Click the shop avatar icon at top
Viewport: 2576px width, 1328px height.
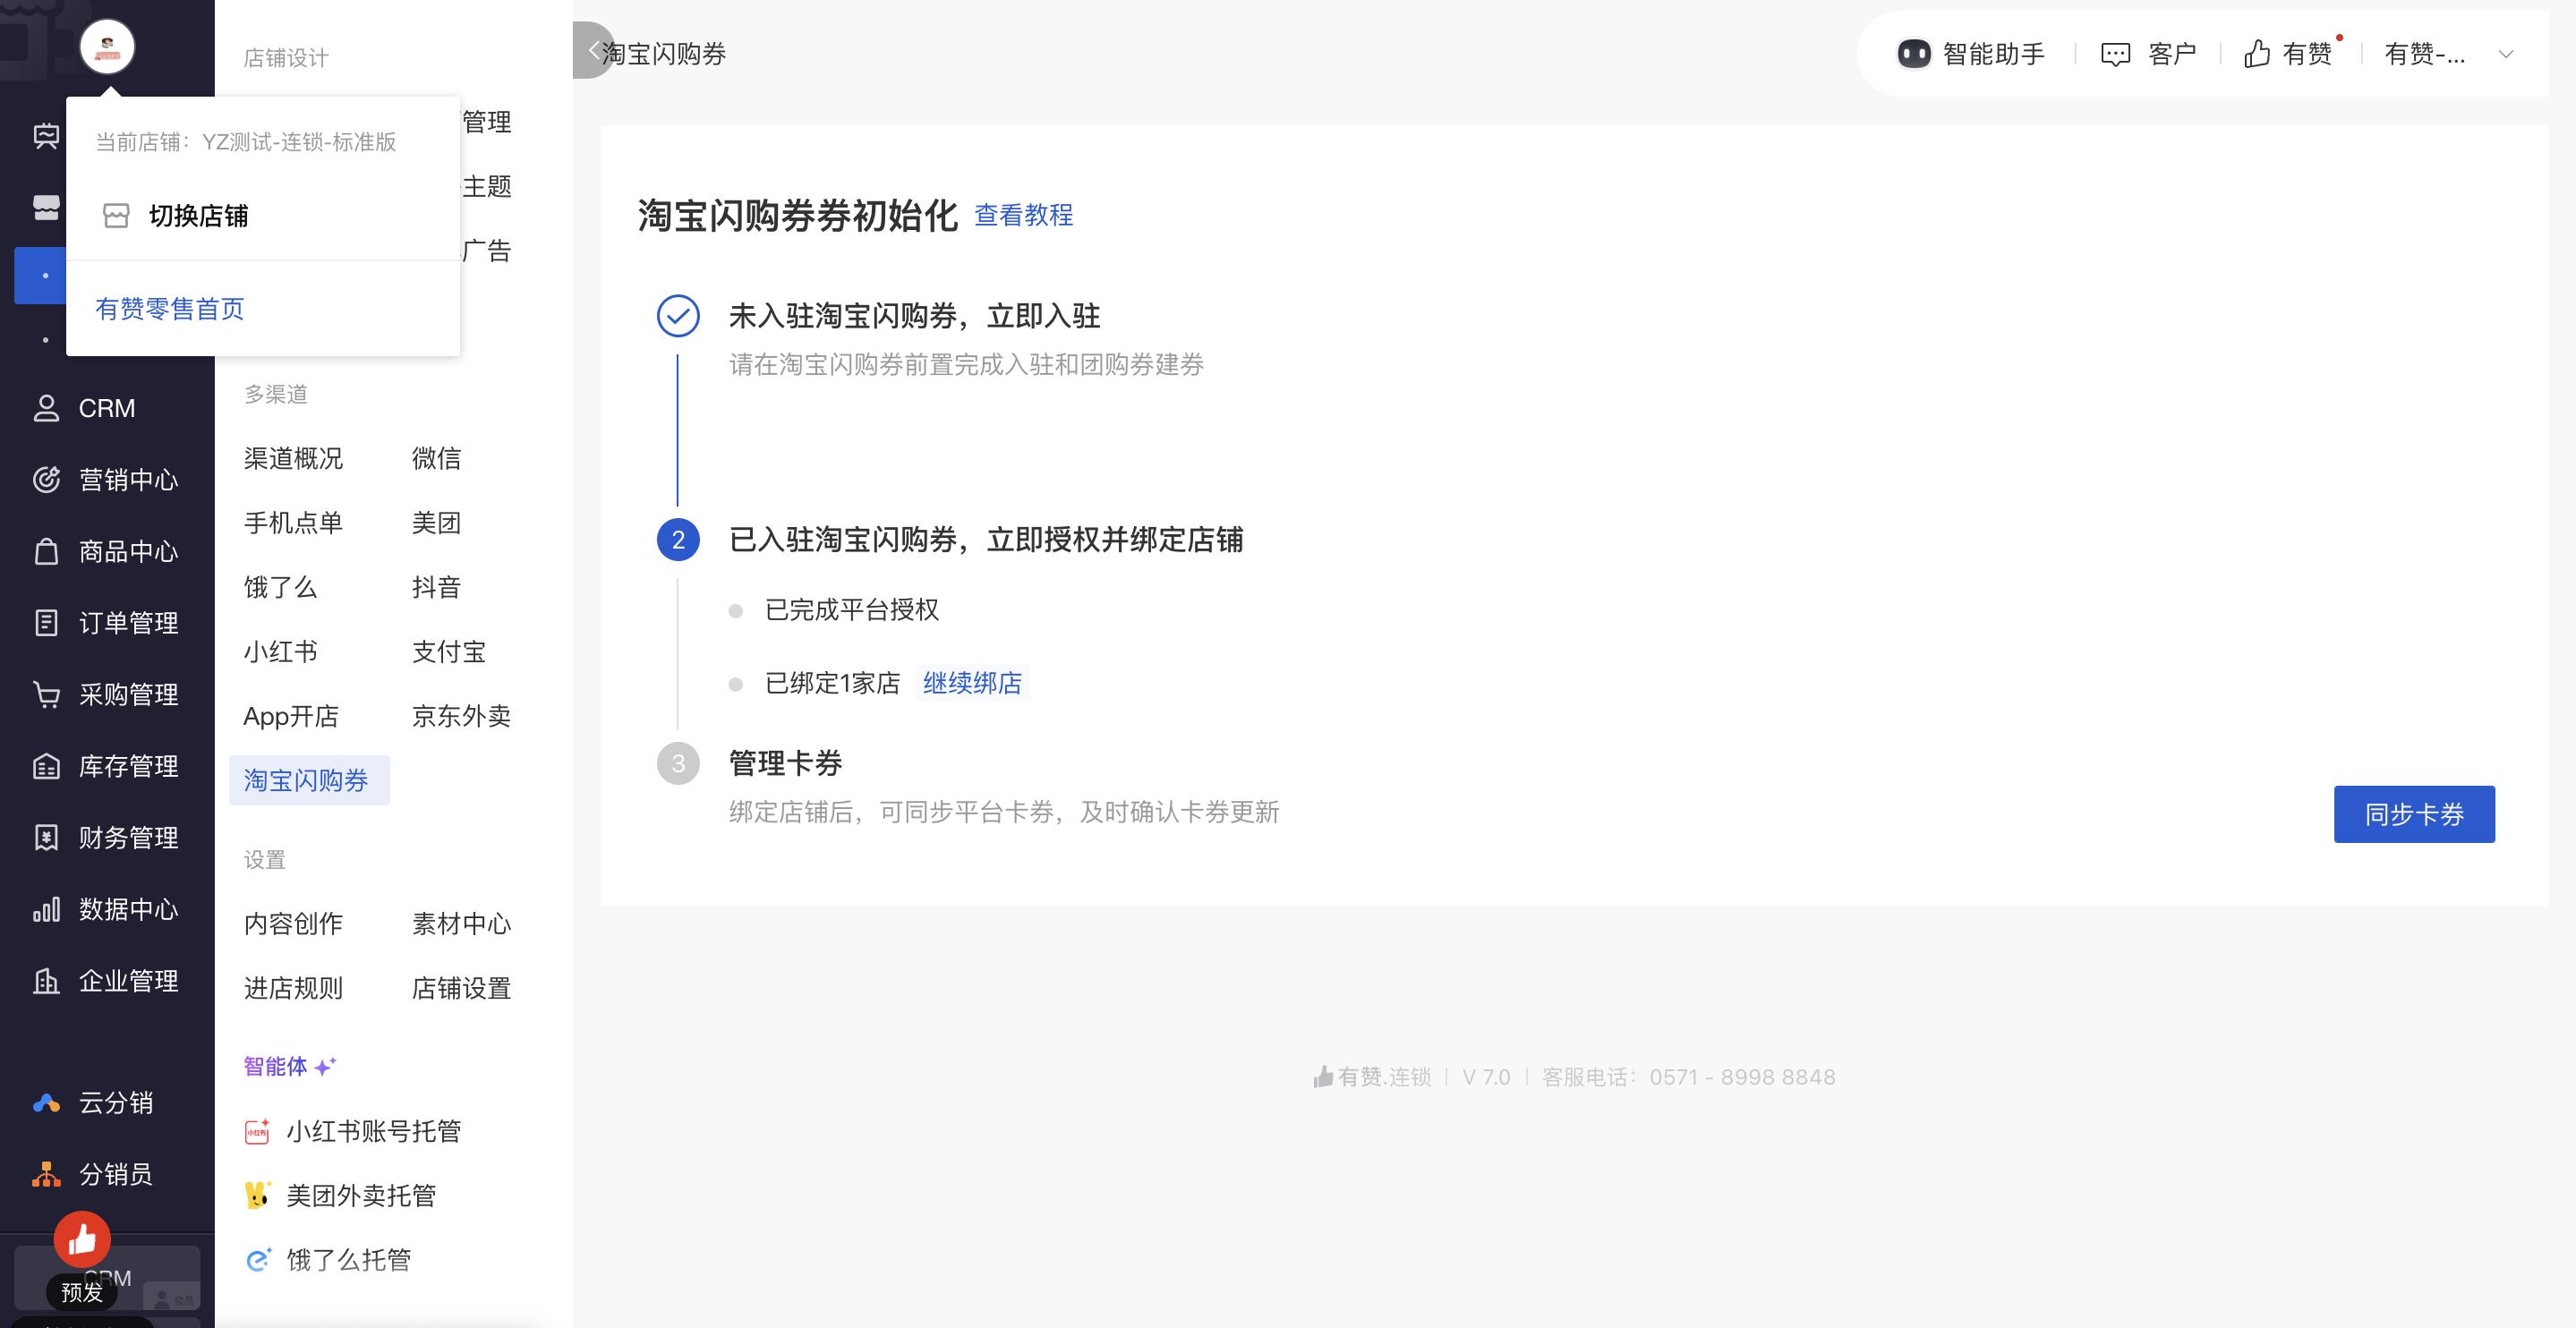(x=107, y=47)
